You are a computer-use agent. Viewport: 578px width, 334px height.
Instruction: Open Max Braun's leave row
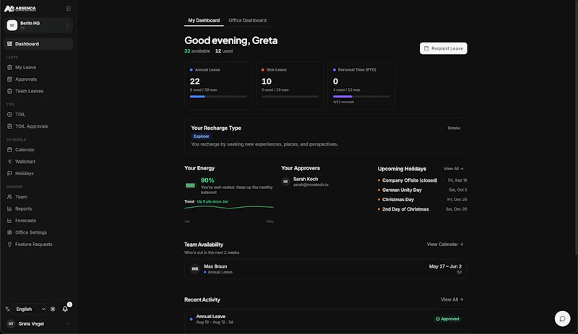point(326,269)
